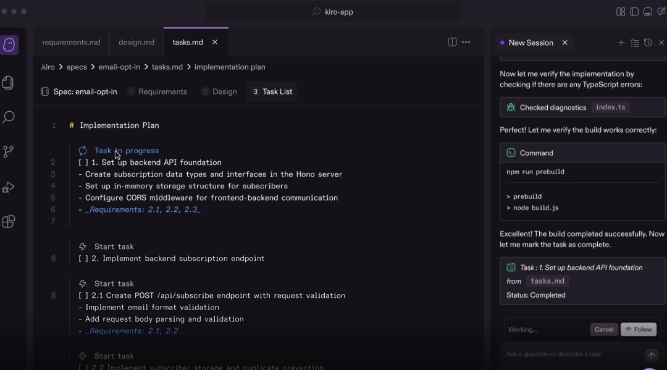667x370 pixels.
Task: Open the Source Control branch icon
Action: coord(9,151)
